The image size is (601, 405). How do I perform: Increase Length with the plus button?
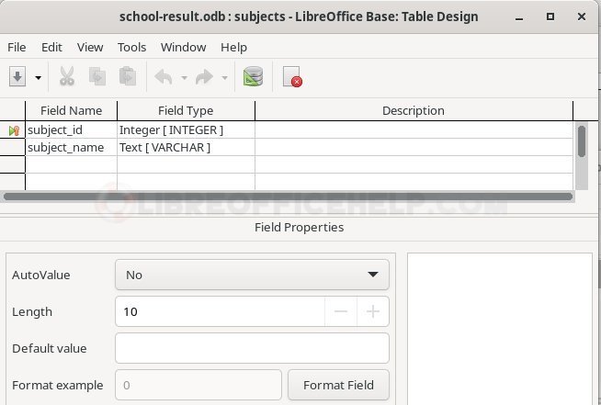pos(373,311)
